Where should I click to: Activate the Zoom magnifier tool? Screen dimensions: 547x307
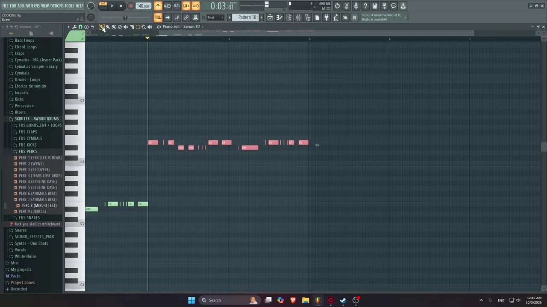click(144, 26)
